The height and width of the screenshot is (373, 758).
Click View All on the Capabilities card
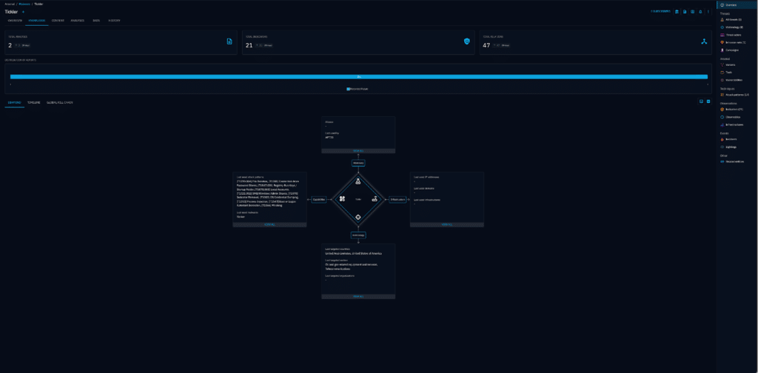coord(269,225)
